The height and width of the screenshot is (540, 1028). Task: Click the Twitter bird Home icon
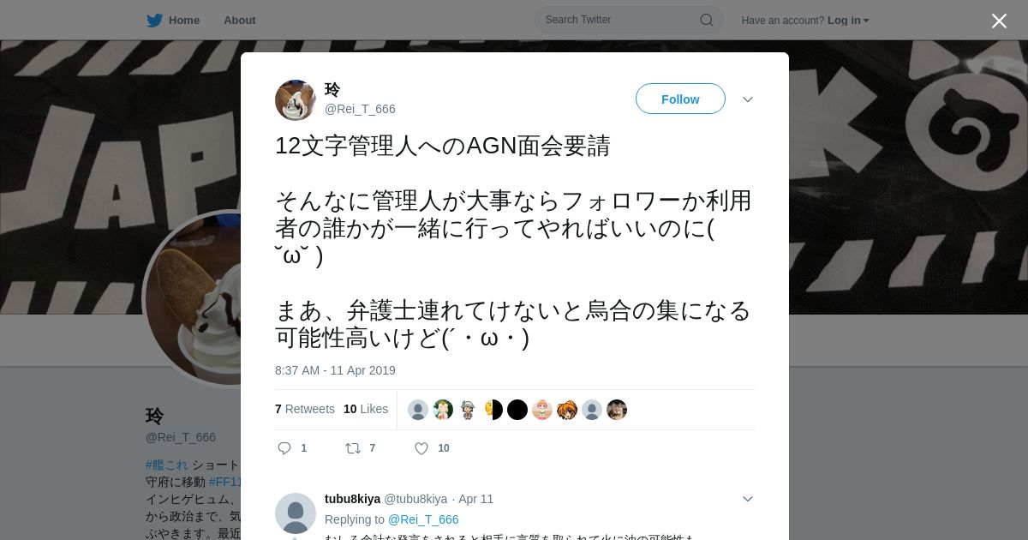154,20
